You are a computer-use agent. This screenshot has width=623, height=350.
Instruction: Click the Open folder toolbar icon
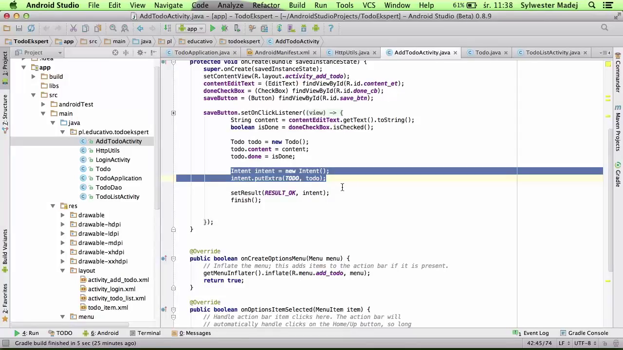point(6,28)
